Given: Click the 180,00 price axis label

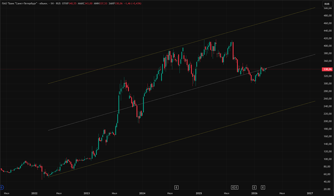Looking at the screenshot, I should click(327, 129).
